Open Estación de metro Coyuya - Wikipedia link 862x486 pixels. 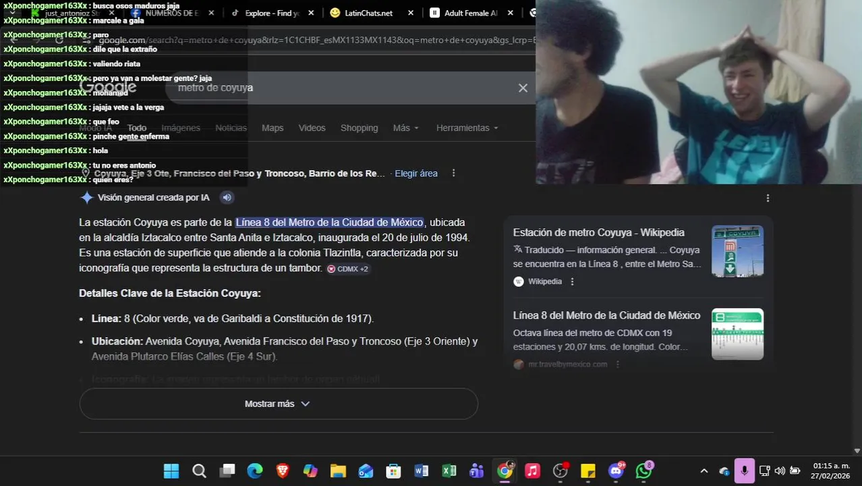click(599, 233)
